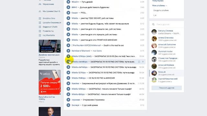The image size is (207, 116).
Task: Open the Дизайнер-верстальщик ad image
Action: (49, 46)
